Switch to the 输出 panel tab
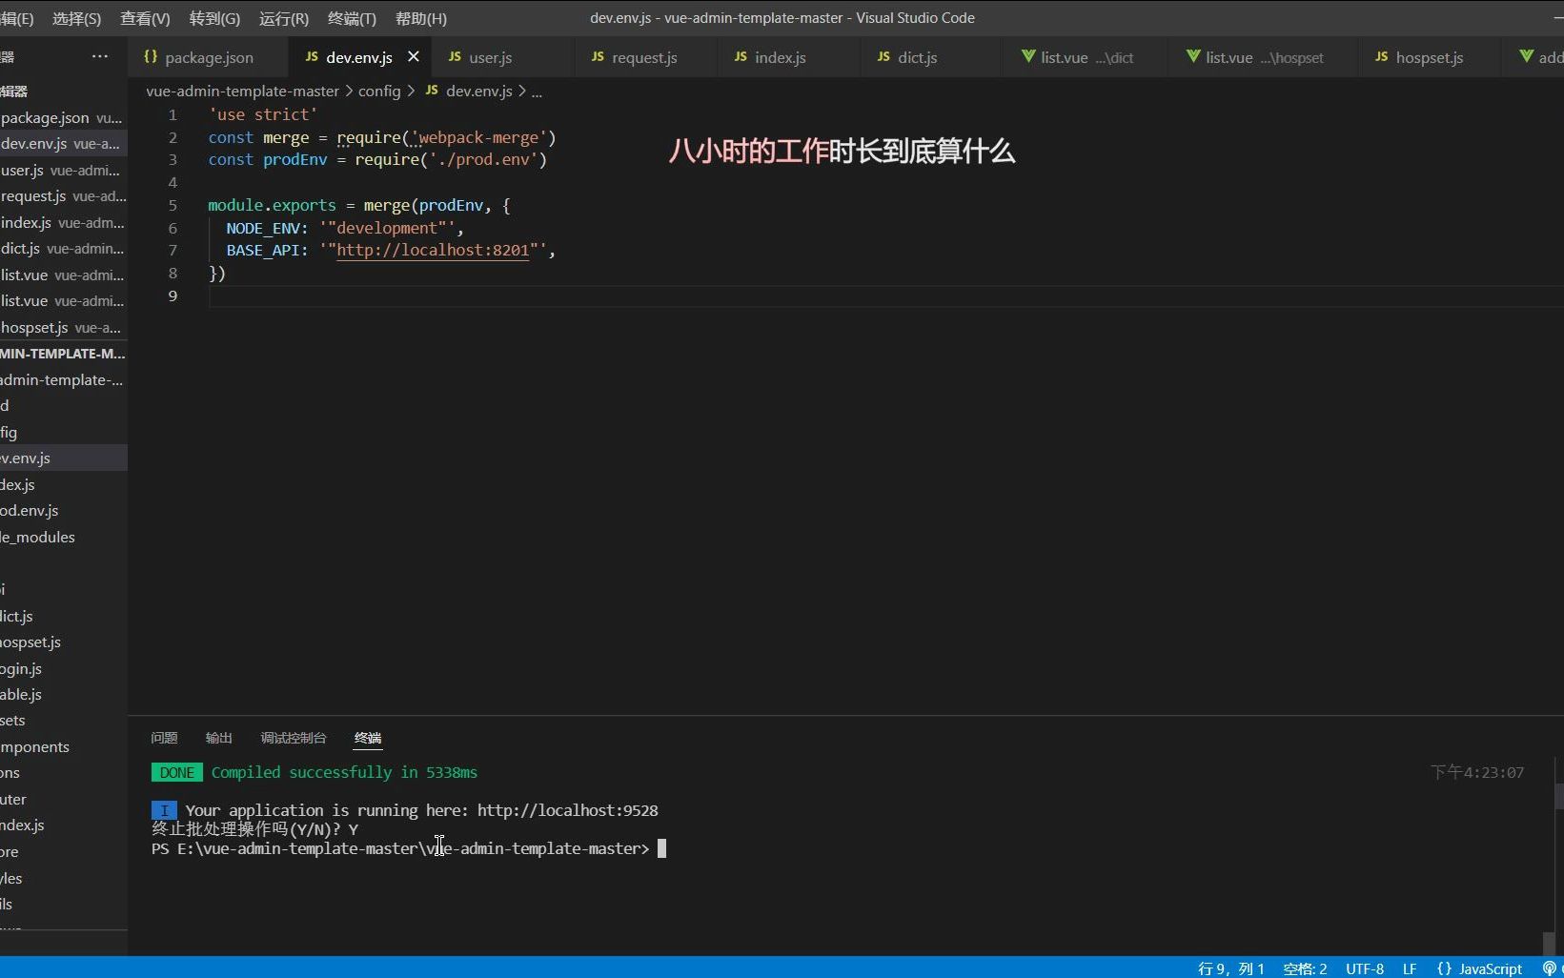 tap(219, 738)
